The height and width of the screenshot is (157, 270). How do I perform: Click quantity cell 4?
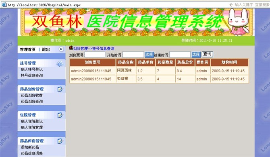pos(165,79)
